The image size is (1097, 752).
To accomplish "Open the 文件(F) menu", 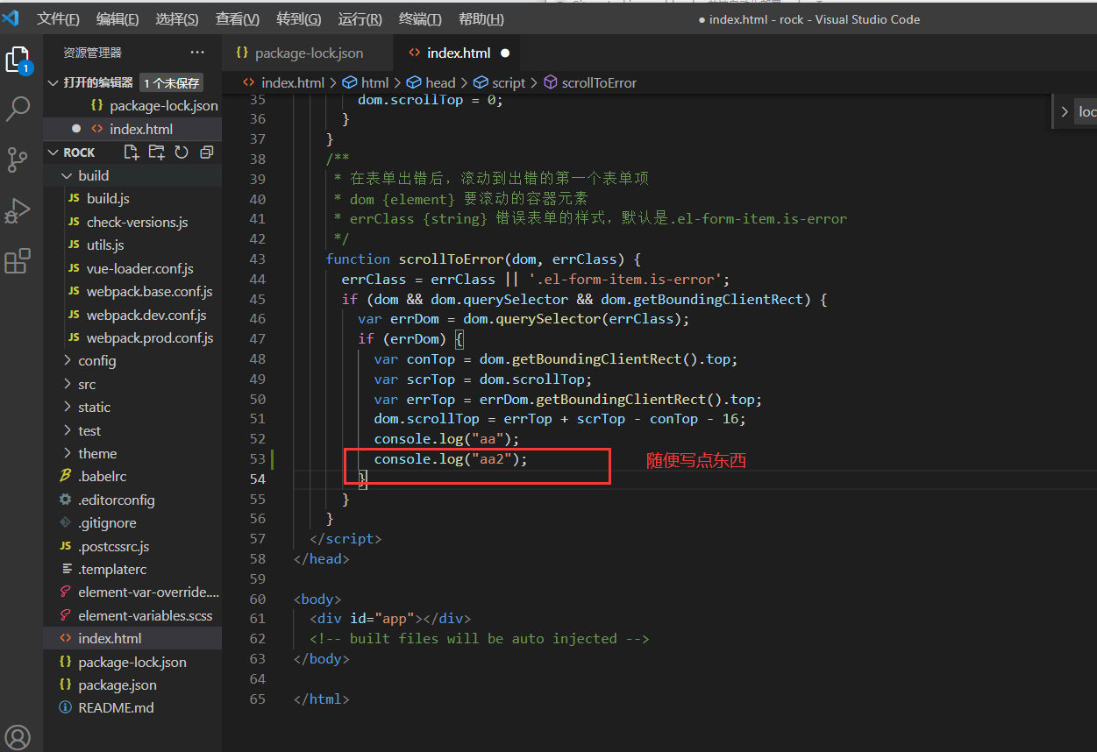I will [58, 18].
